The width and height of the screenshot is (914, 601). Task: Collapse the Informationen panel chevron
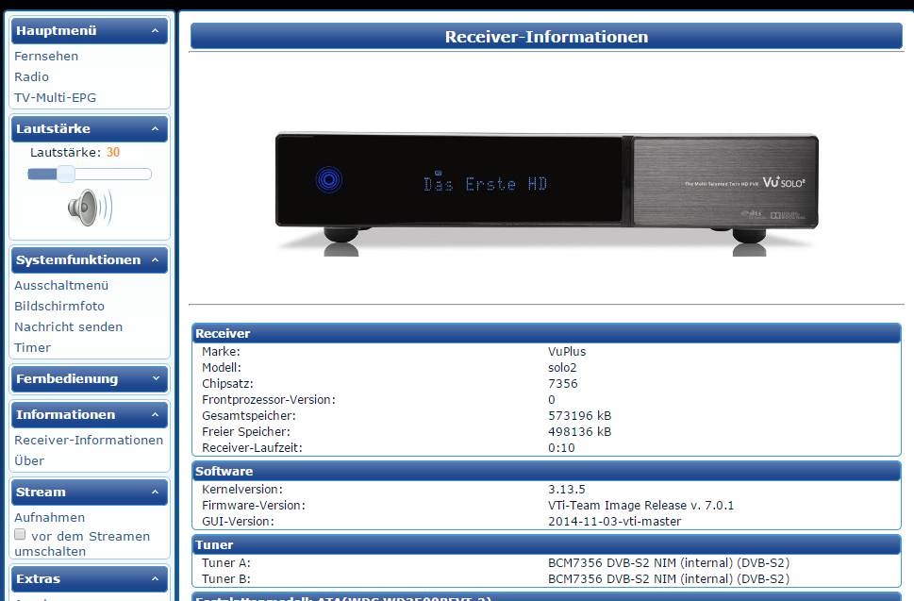coord(155,415)
